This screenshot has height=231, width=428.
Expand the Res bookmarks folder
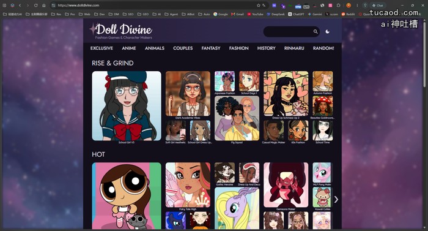tap(56, 14)
